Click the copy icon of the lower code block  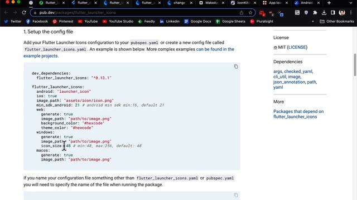pos(236,195)
